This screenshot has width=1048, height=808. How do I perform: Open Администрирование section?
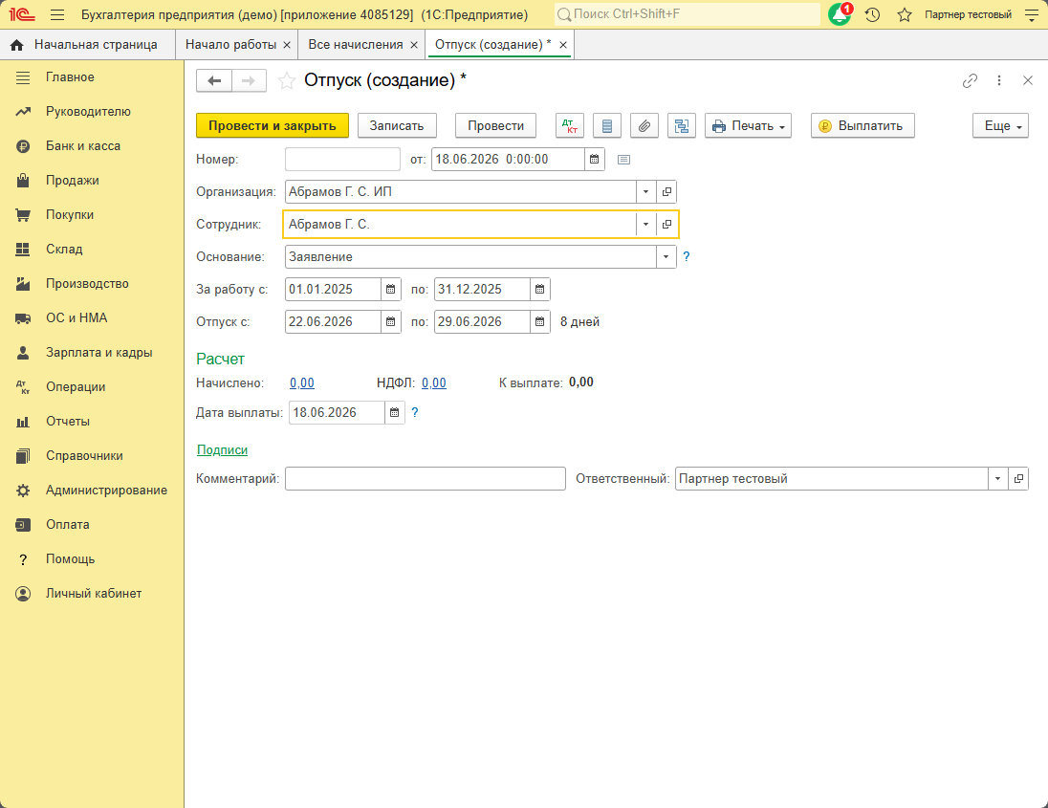(92, 491)
